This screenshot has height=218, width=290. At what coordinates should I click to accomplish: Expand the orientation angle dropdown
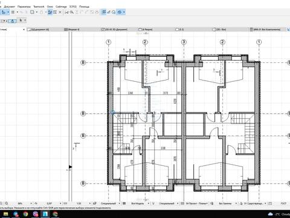click(60, 203)
